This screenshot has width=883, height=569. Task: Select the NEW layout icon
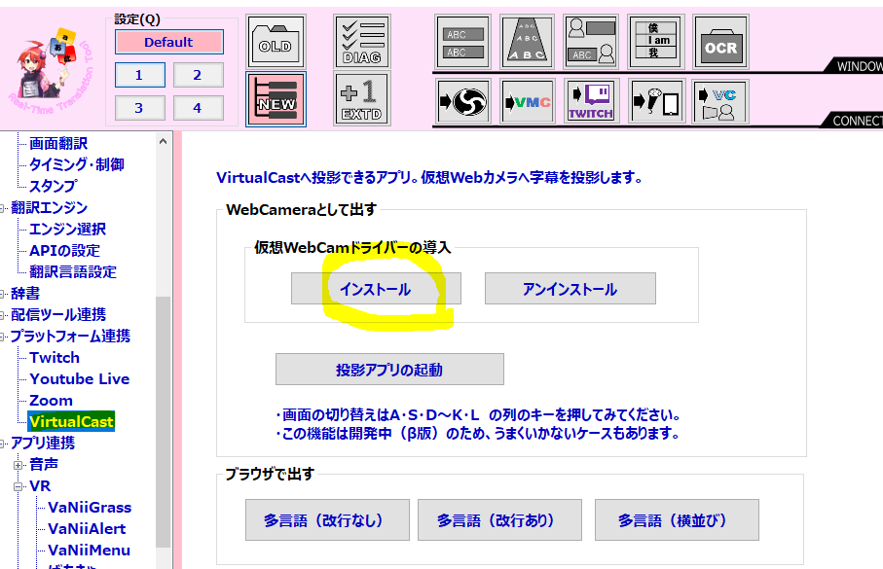click(x=276, y=99)
